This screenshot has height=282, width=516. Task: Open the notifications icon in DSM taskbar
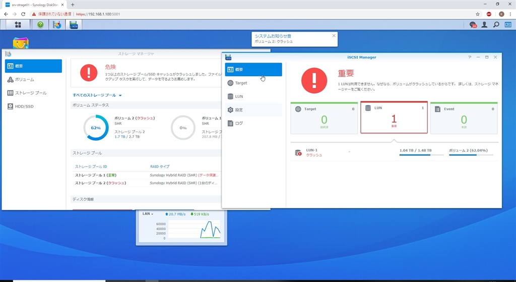click(473, 25)
